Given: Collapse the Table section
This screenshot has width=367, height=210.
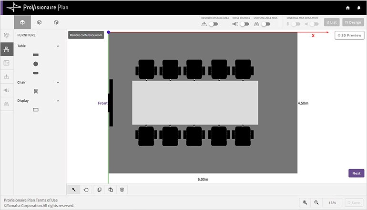Looking at the screenshot, I should click(58, 46).
